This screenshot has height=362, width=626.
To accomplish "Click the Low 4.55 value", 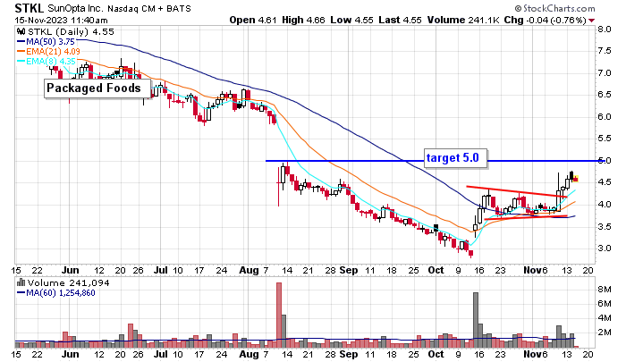I will tap(351, 20).
